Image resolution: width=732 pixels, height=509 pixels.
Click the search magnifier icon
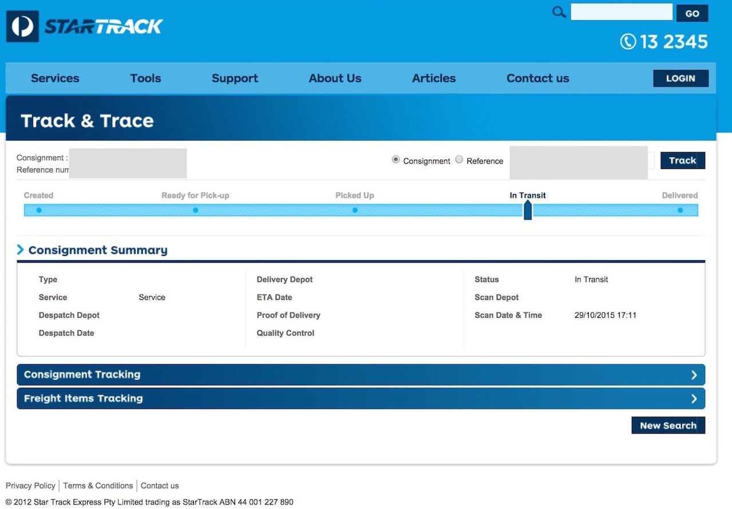tap(559, 12)
